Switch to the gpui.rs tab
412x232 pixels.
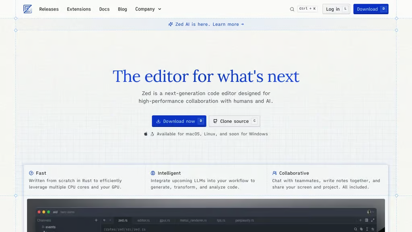click(165, 220)
